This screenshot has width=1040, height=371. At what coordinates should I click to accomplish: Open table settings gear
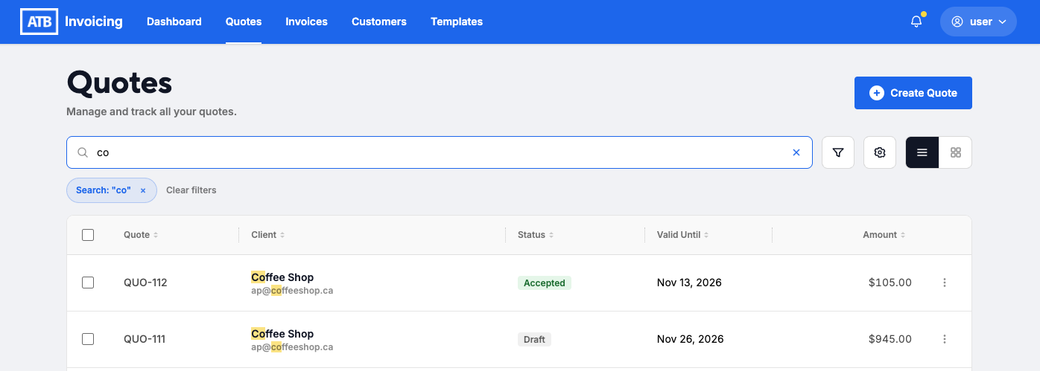tap(880, 152)
